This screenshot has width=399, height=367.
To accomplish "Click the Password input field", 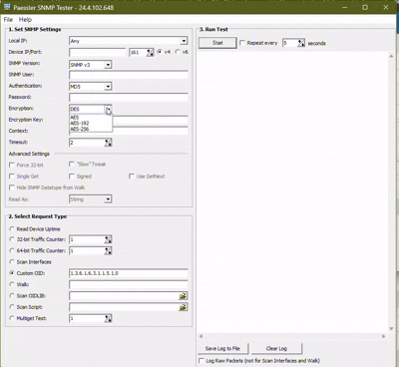I will pyautogui.click(x=129, y=98).
